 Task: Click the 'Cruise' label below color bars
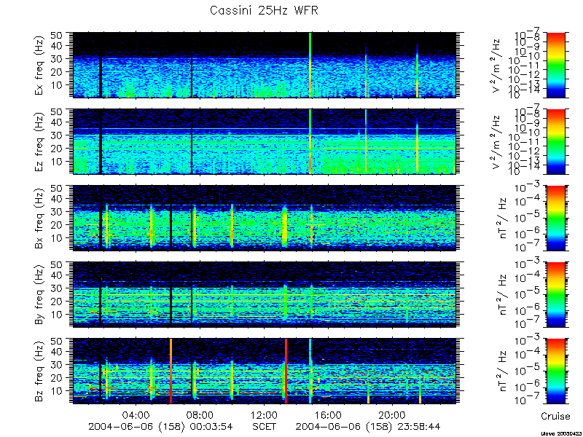click(x=555, y=416)
